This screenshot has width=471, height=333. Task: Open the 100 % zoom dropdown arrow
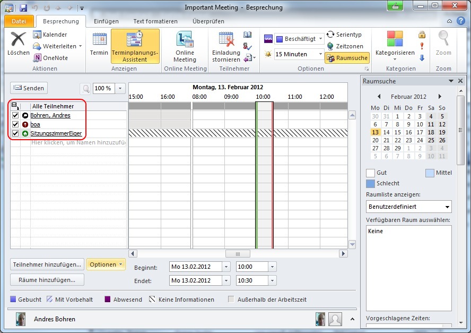[x=120, y=89]
